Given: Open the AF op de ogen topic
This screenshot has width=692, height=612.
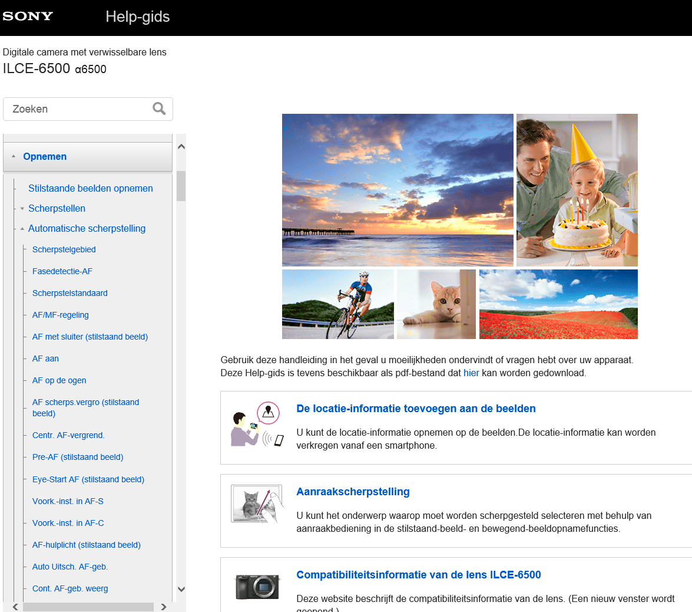Looking at the screenshot, I should tap(59, 380).
